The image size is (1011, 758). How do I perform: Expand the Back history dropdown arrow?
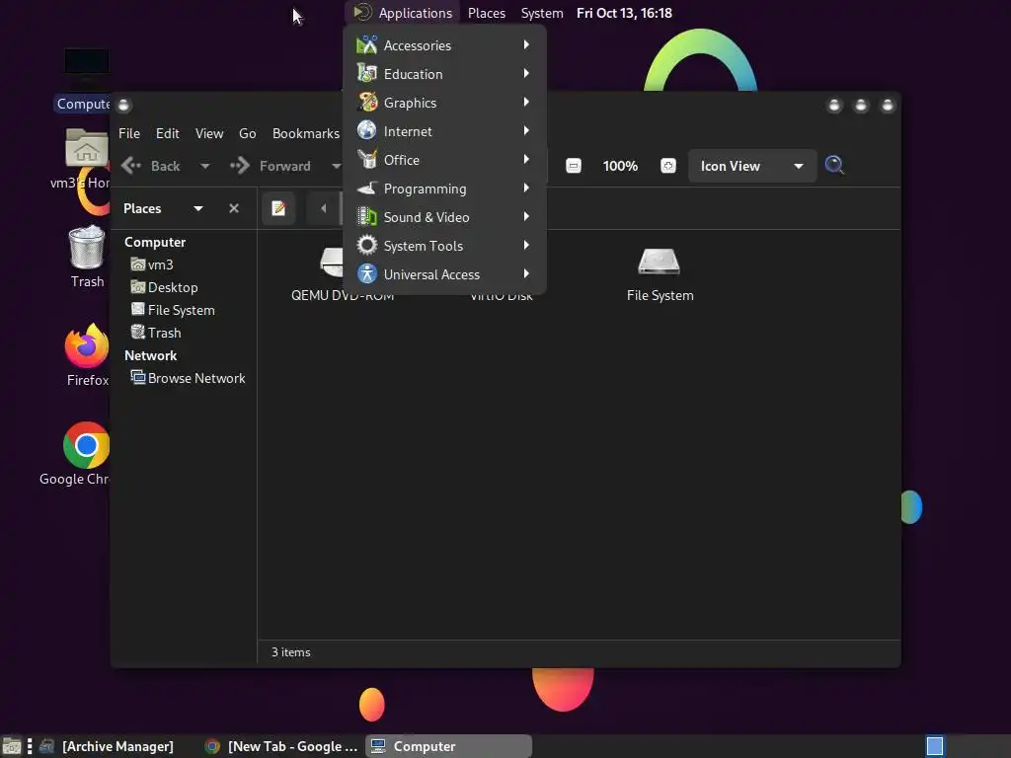coord(205,166)
